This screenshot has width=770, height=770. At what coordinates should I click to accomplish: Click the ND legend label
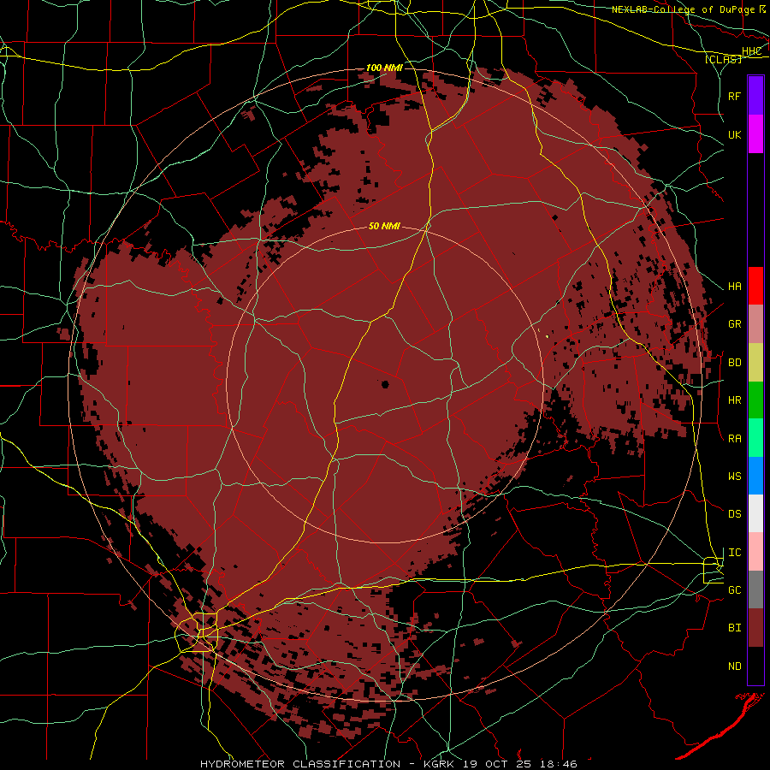pyautogui.click(x=734, y=666)
